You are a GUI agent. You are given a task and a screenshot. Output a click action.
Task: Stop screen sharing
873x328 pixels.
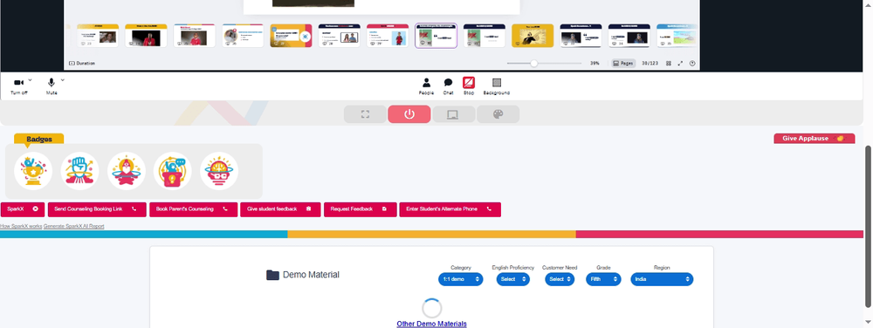coord(469,86)
